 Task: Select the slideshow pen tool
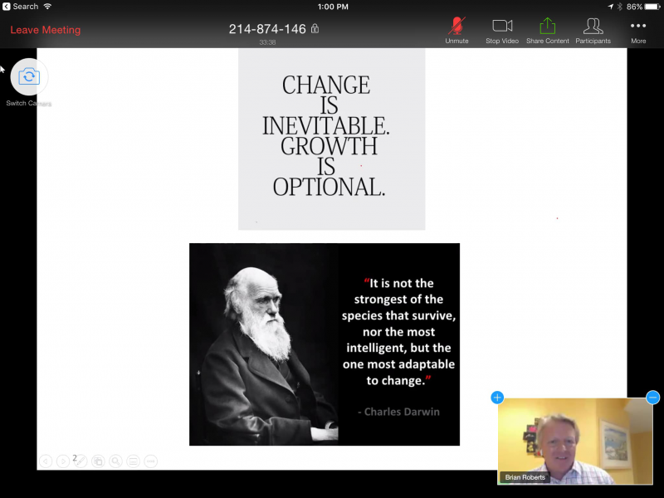[81, 461]
